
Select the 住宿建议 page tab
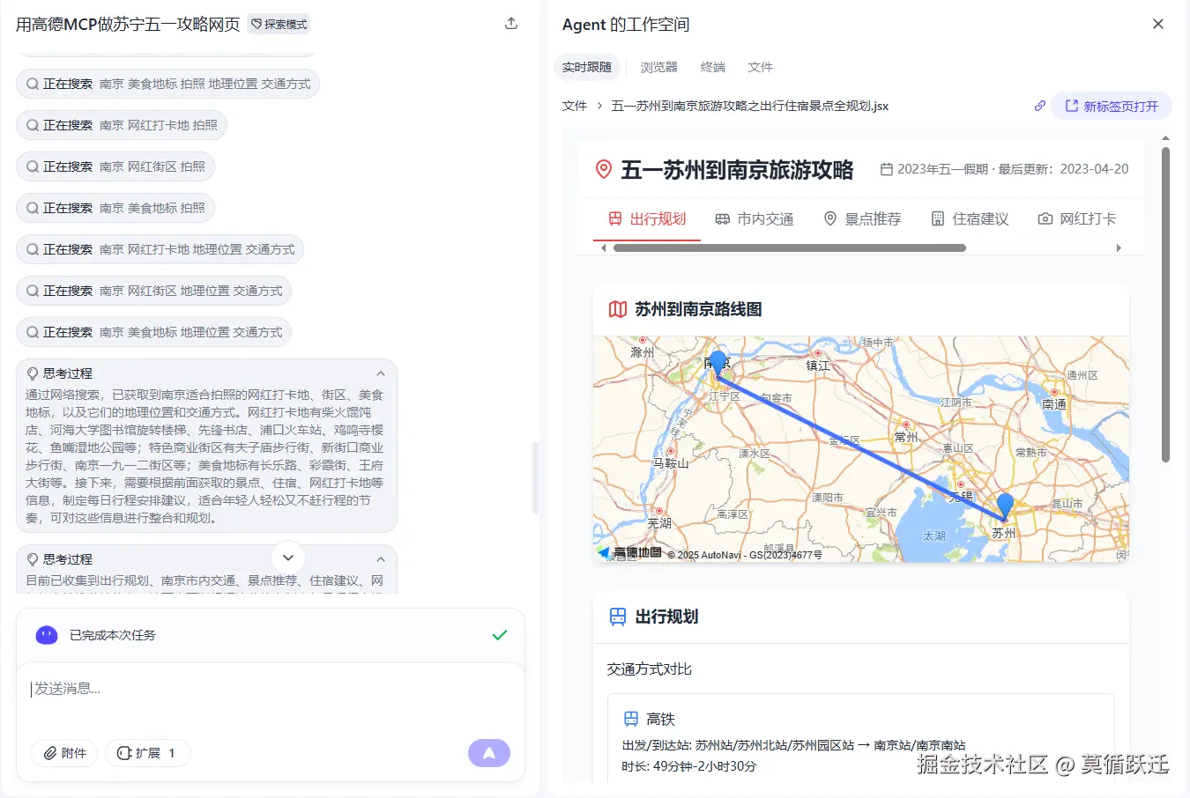point(970,218)
